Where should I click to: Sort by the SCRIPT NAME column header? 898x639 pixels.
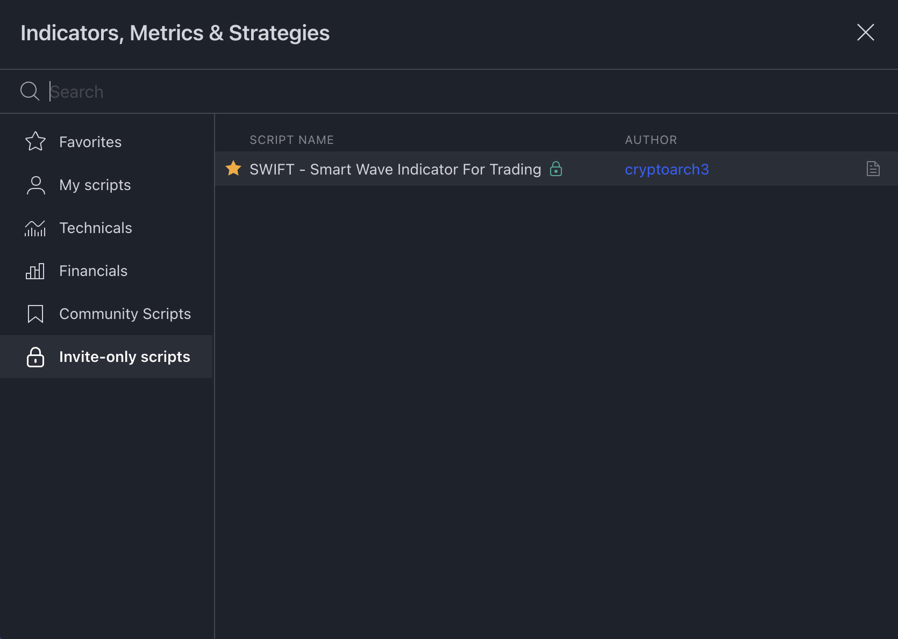click(291, 139)
